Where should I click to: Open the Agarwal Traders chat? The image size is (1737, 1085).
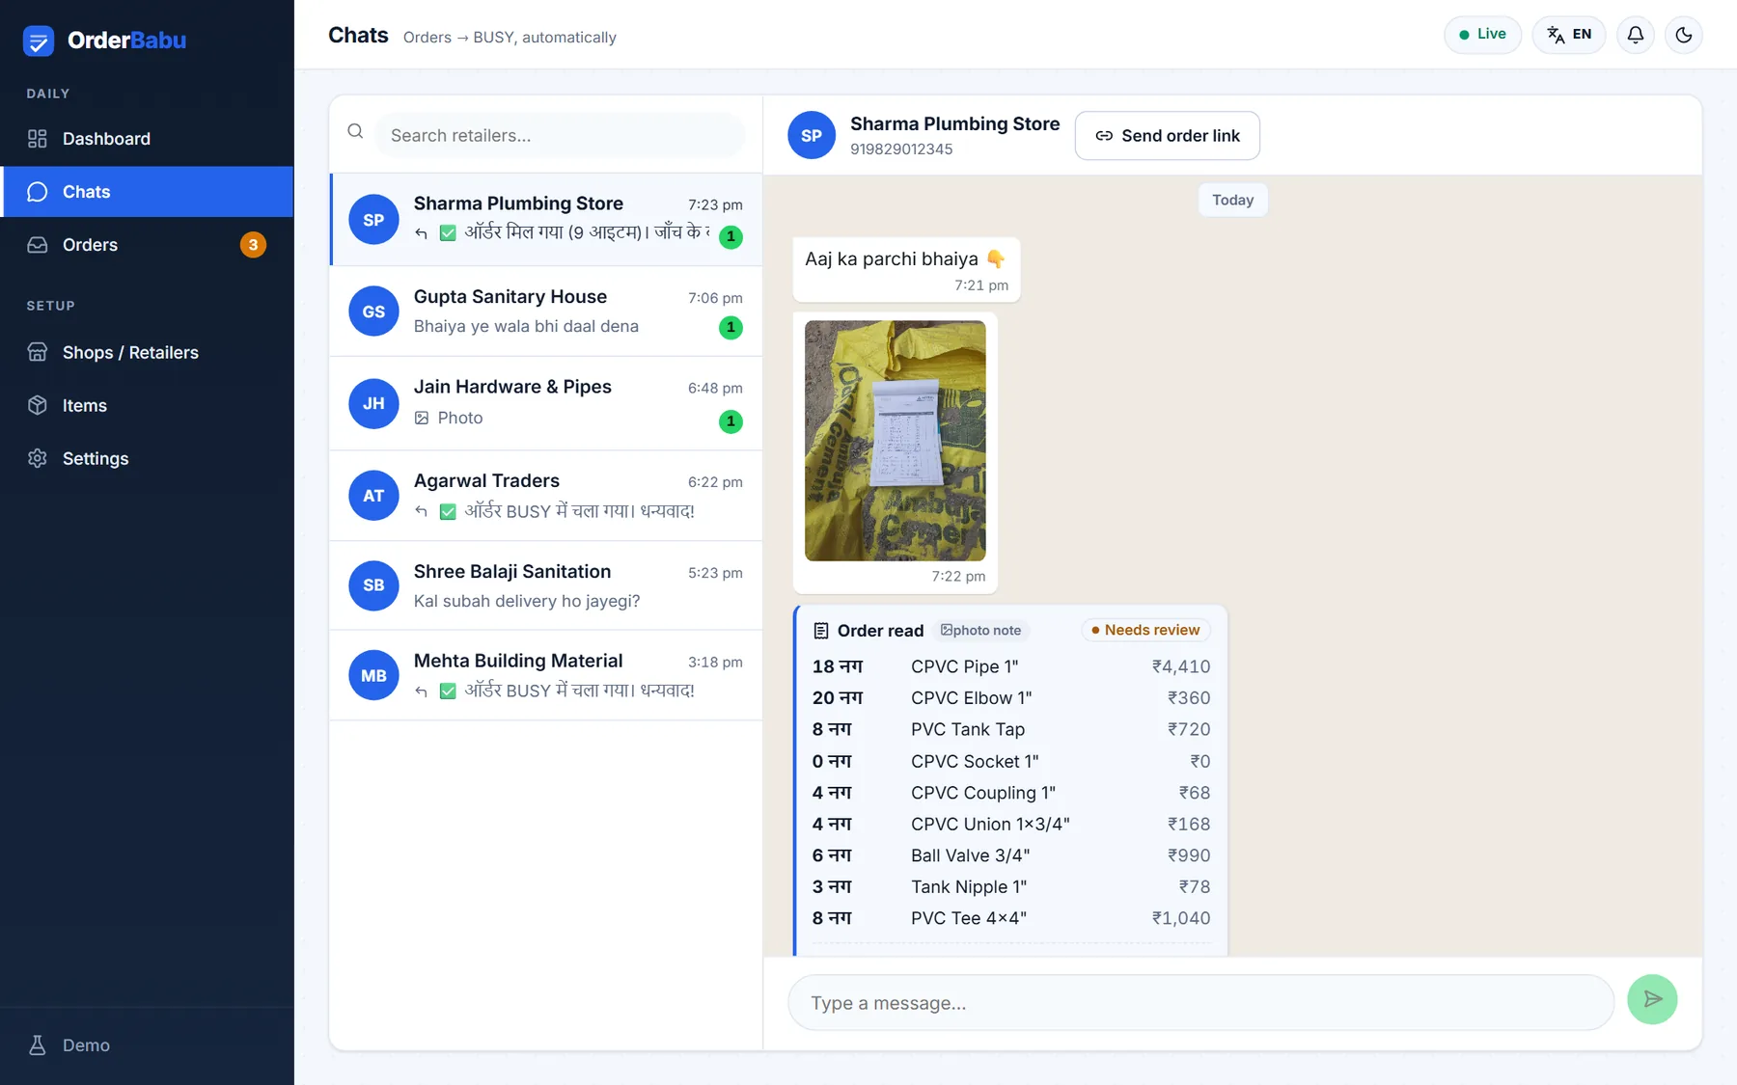[x=546, y=496]
